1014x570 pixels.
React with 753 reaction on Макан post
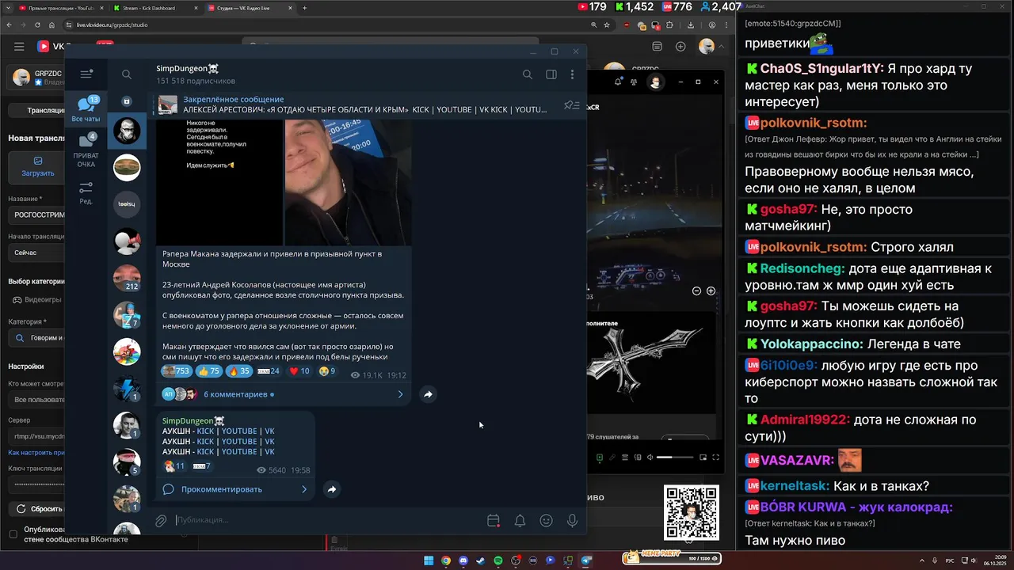click(176, 371)
